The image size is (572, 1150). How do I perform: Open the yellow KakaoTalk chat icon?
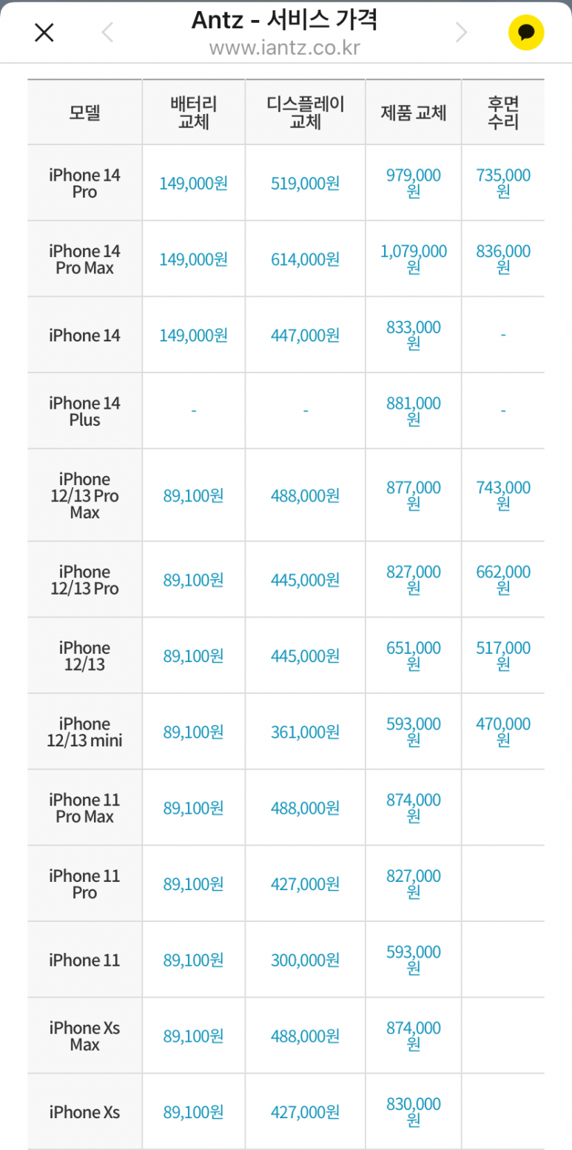coord(526,33)
